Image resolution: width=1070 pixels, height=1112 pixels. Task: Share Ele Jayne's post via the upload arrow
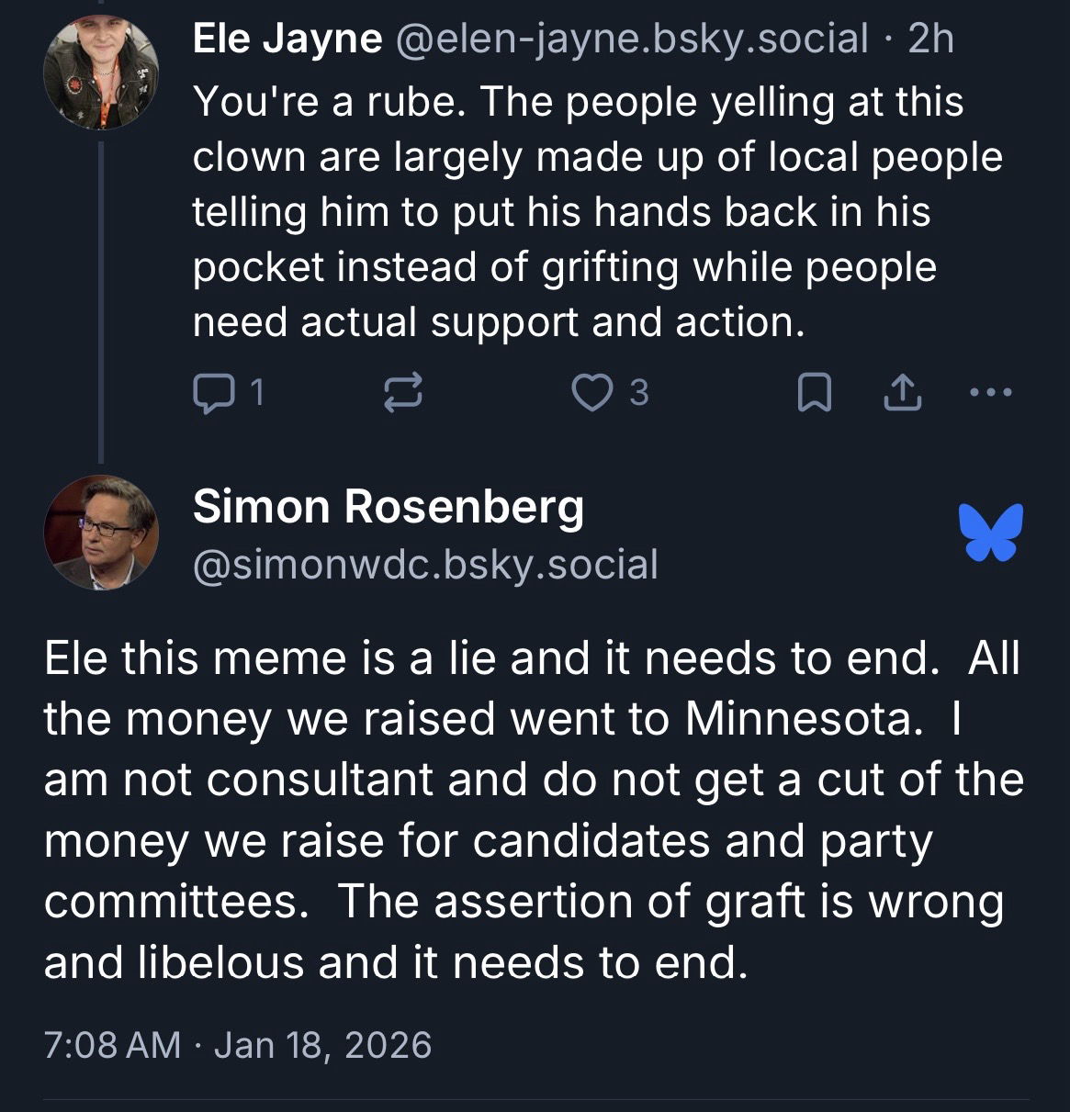pyautogui.click(x=901, y=393)
